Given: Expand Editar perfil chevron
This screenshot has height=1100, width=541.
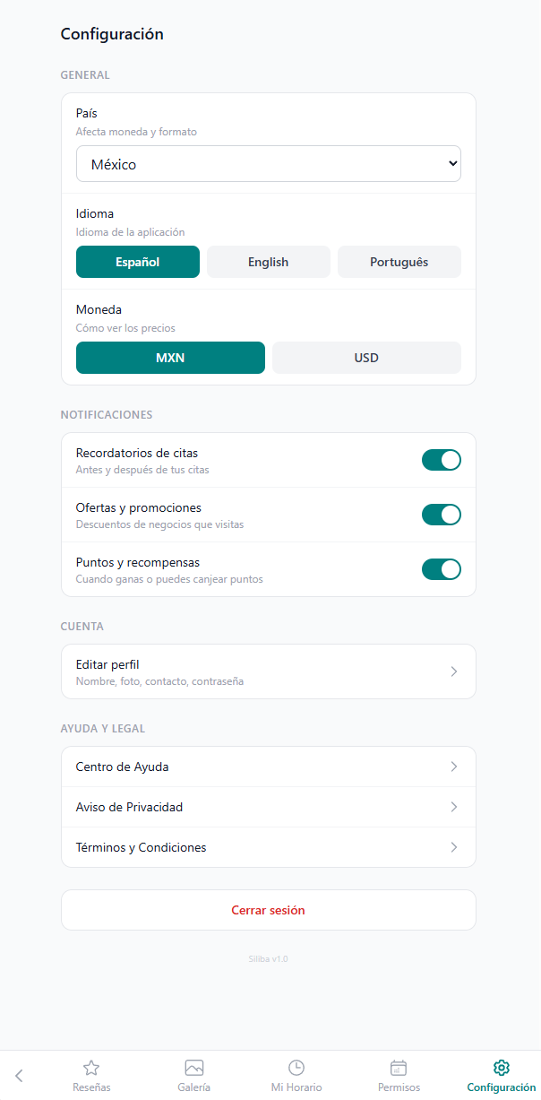Looking at the screenshot, I should click(x=454, y=671).
